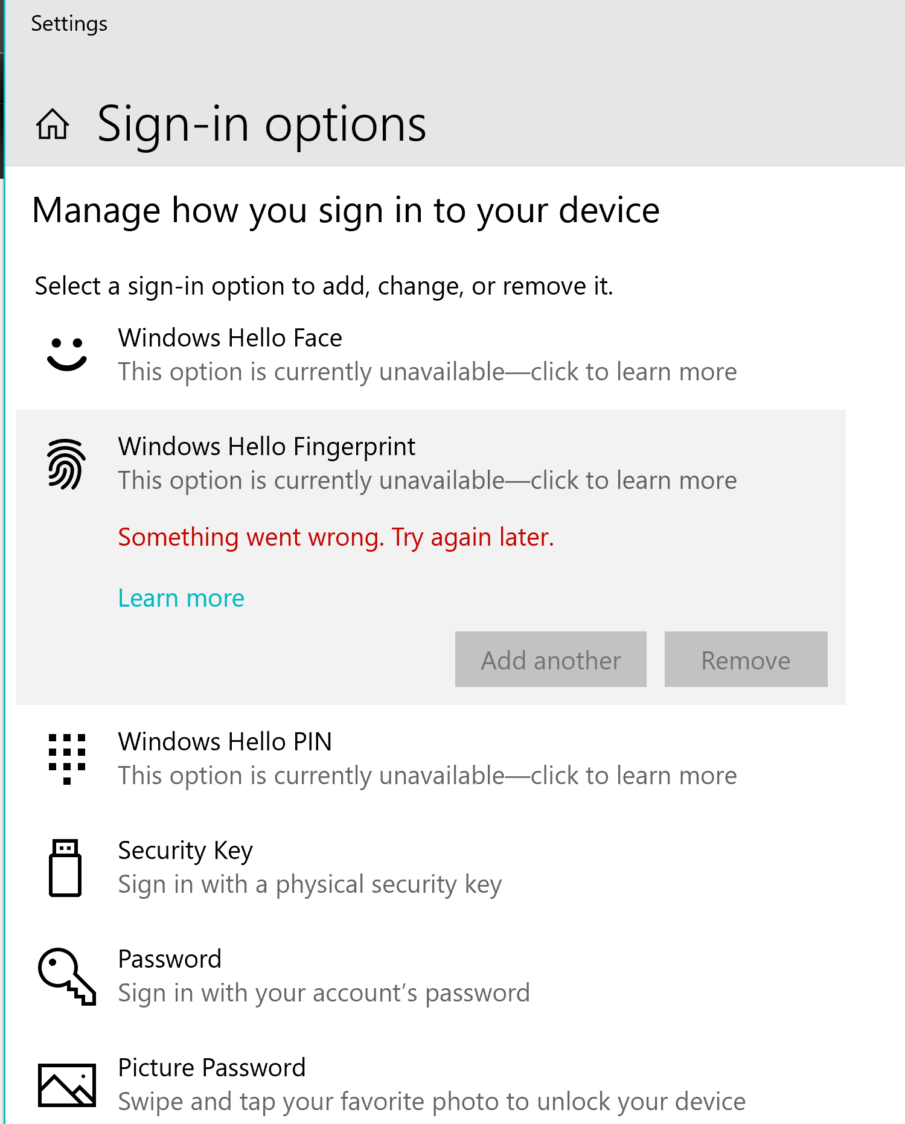Open Windows Hello Face learn more option

coord(427,371)
